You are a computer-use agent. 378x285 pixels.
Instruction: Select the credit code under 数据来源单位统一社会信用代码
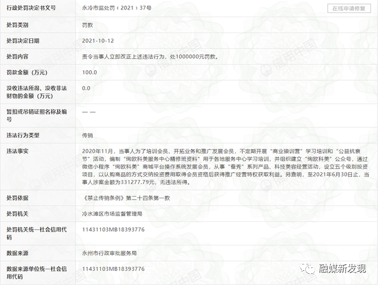pyautogui.click(x=113, y=269)
